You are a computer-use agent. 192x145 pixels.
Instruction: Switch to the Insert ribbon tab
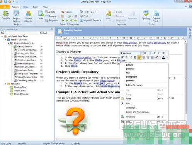[36, 7]
